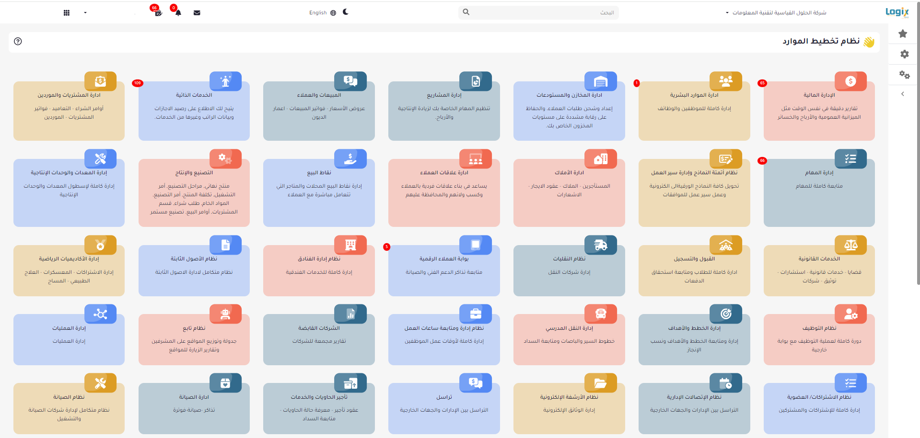This screenshot has width=920, height=438.
Task: Expand the company name dropdown
Action: coord(776,12)
